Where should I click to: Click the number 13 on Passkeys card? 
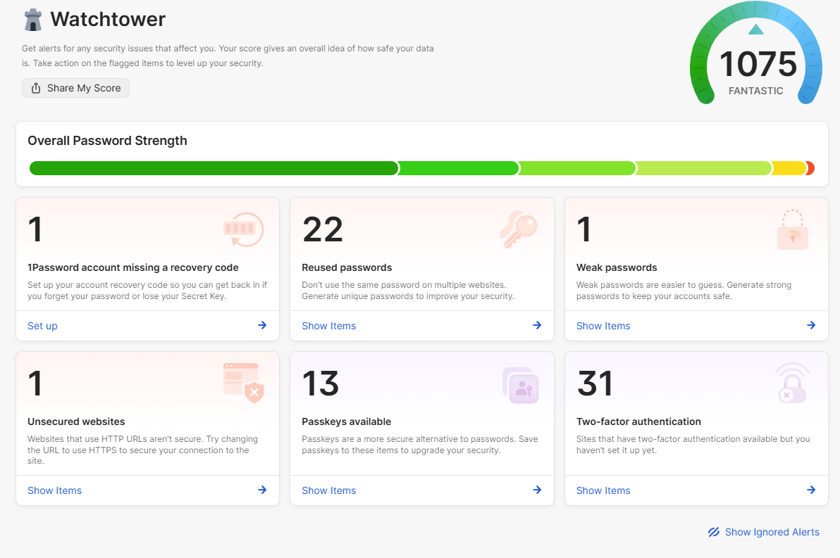(321, 383)
